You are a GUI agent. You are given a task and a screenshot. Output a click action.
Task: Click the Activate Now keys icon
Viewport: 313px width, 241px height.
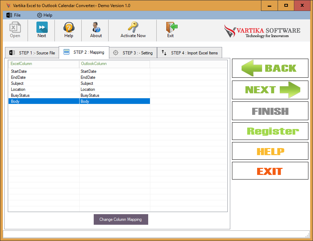click(133, 27)
